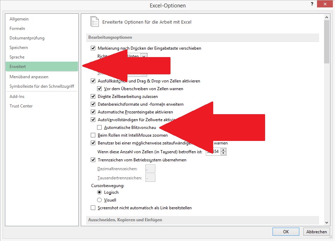
Task: Open the Trust Center section
Action: click(21, 106)
